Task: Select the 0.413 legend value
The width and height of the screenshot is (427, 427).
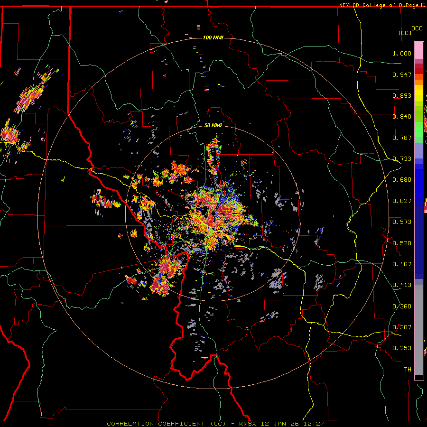Action: click(x=402, y=285)
